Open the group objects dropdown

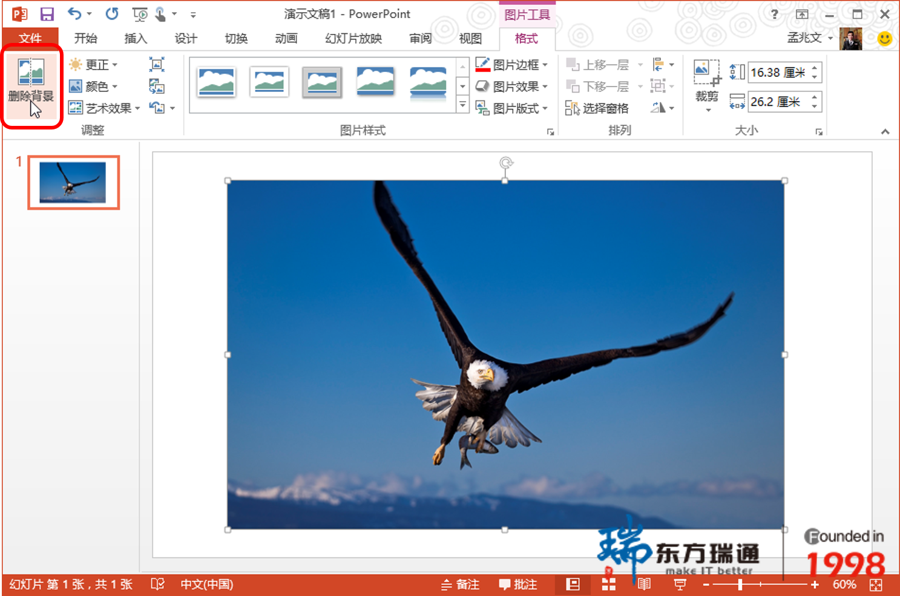663,86
